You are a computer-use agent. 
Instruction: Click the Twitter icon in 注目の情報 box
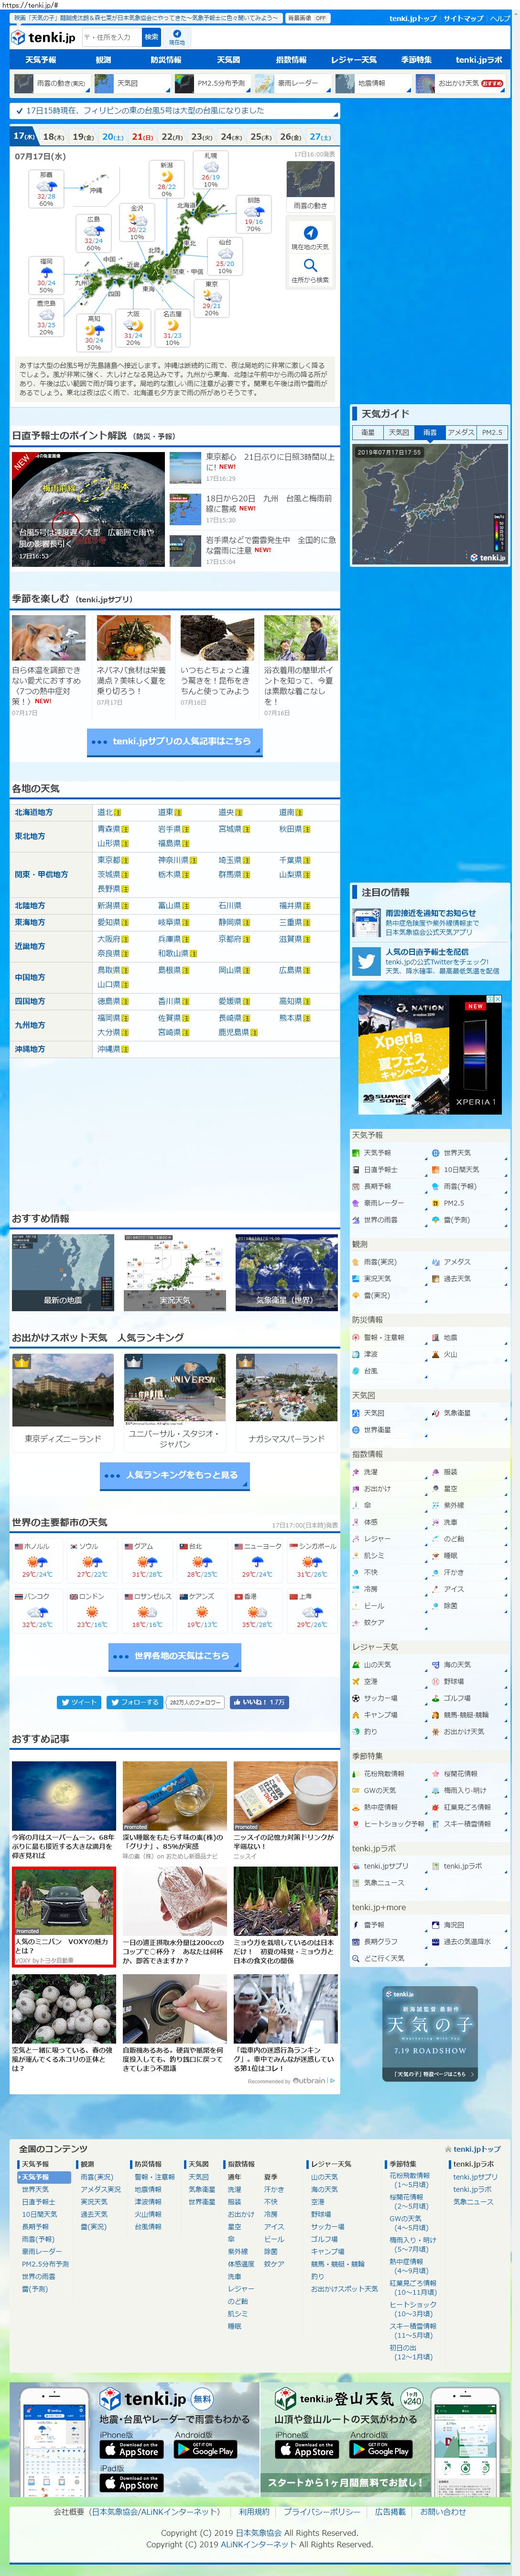tap(367, 960)
